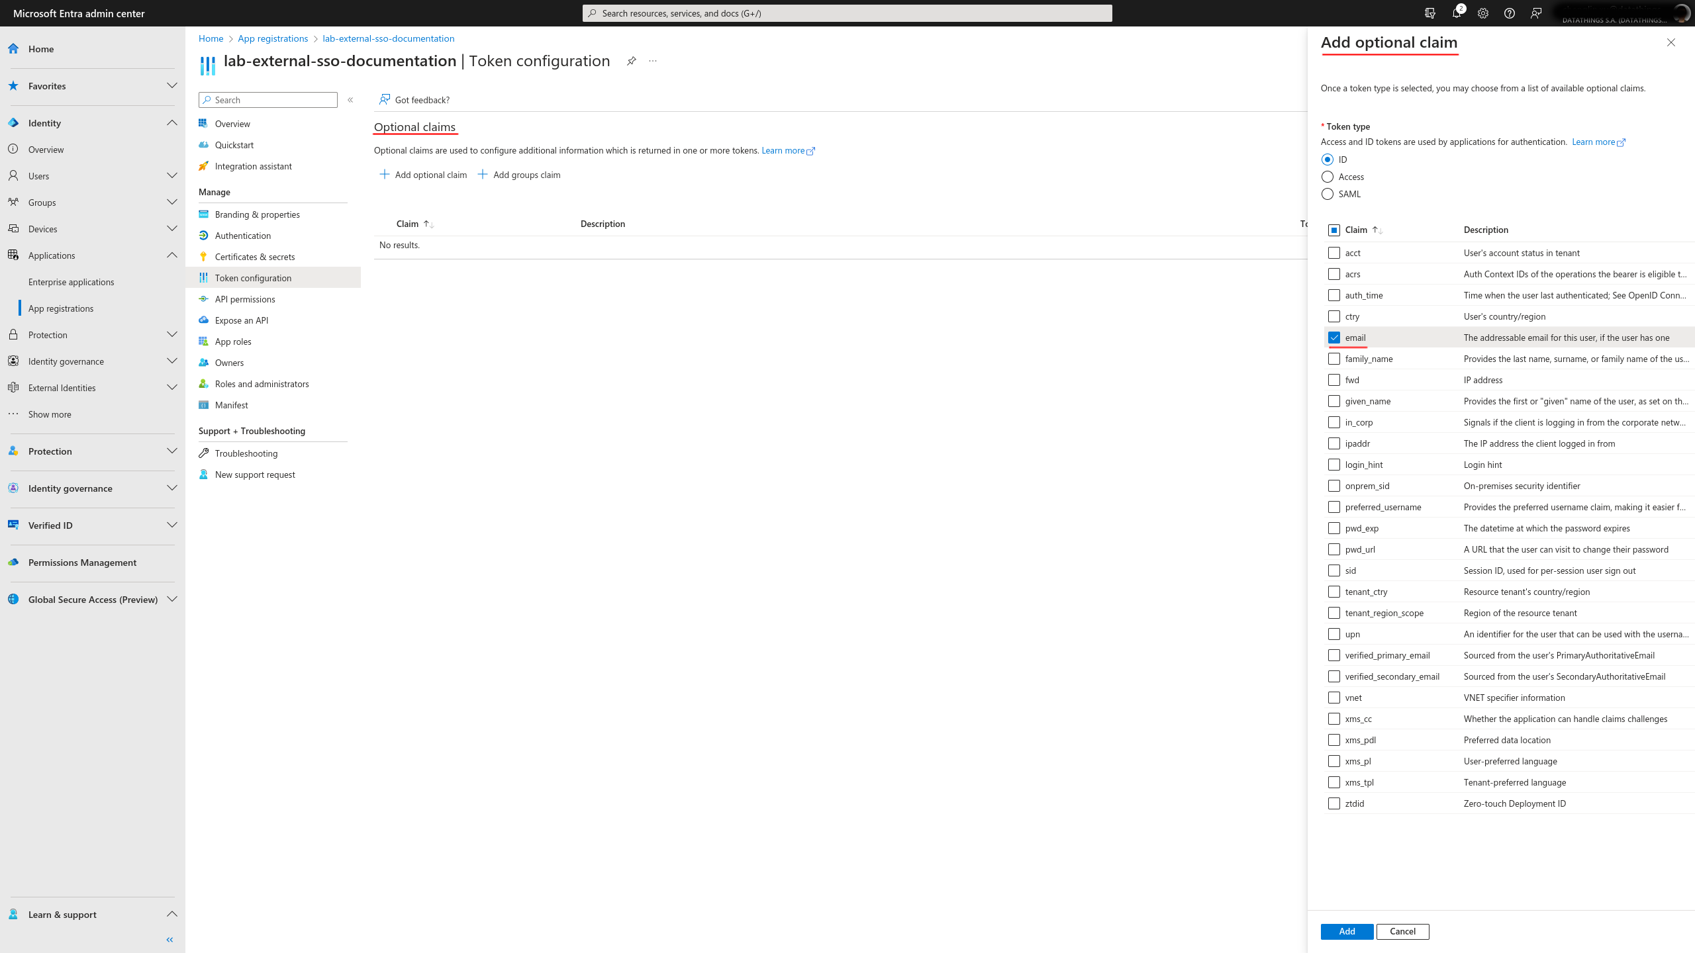The image size is (1695, 953).
Task: Click Add optional claim command
Action: pyautogui.click(x=423, y=175)
